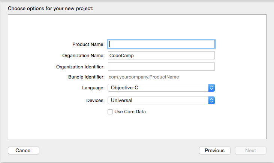Click the blue chevron arrows on Devices popup
The width and height of the screenshot is (274, 163).
click(211, 100)
